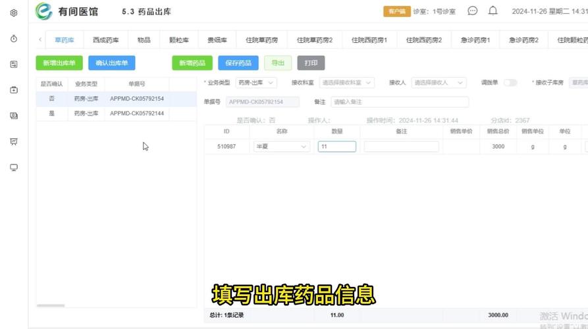Click the left arrow before the tab bar
The height and width of the screenshot is (329, 588).
tap(40, 39)
